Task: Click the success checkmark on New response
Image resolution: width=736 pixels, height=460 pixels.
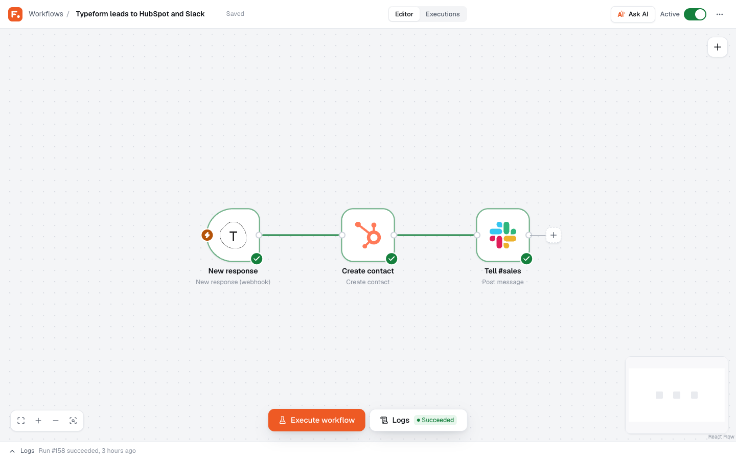Action: point(257,259)
